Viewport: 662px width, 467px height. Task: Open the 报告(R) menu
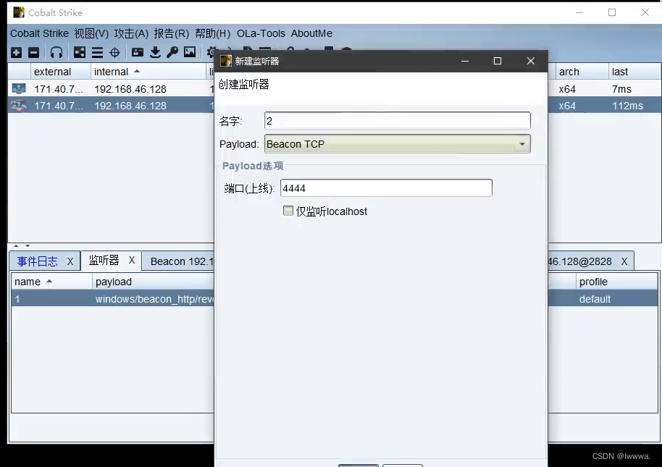[172, 33]
